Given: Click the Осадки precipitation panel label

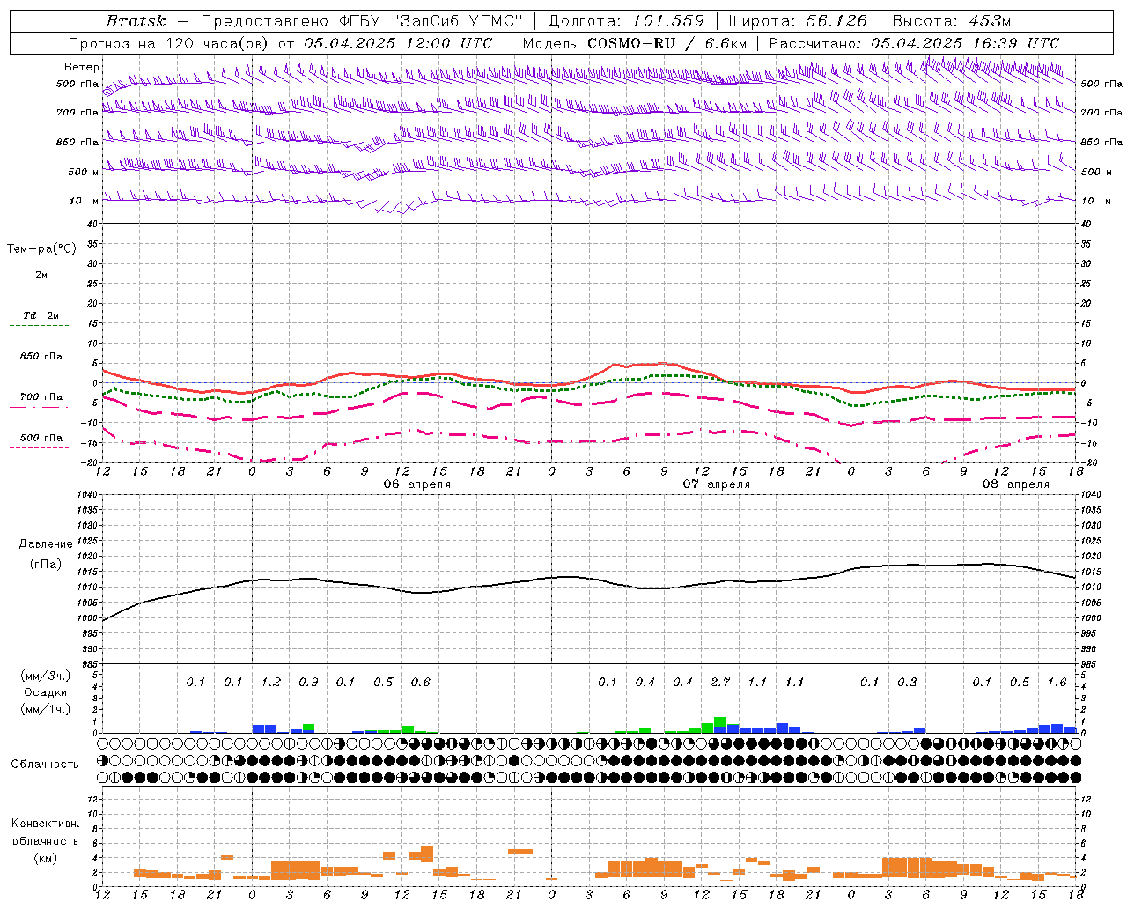Looking at the screenshot, I should click(x=44, y=692).
